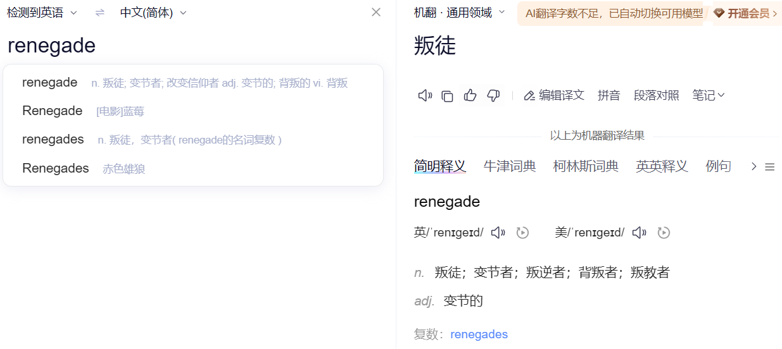Replay British pronunciation loop icon
The image size is (782, 349).
click(522, 233)
